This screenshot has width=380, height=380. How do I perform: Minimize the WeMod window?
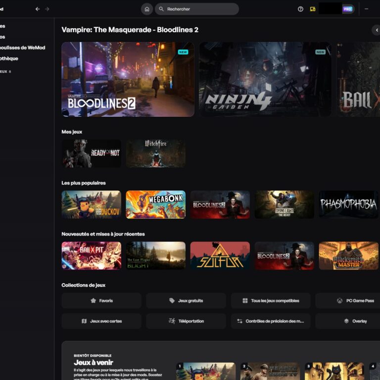(x=367, y=9)
